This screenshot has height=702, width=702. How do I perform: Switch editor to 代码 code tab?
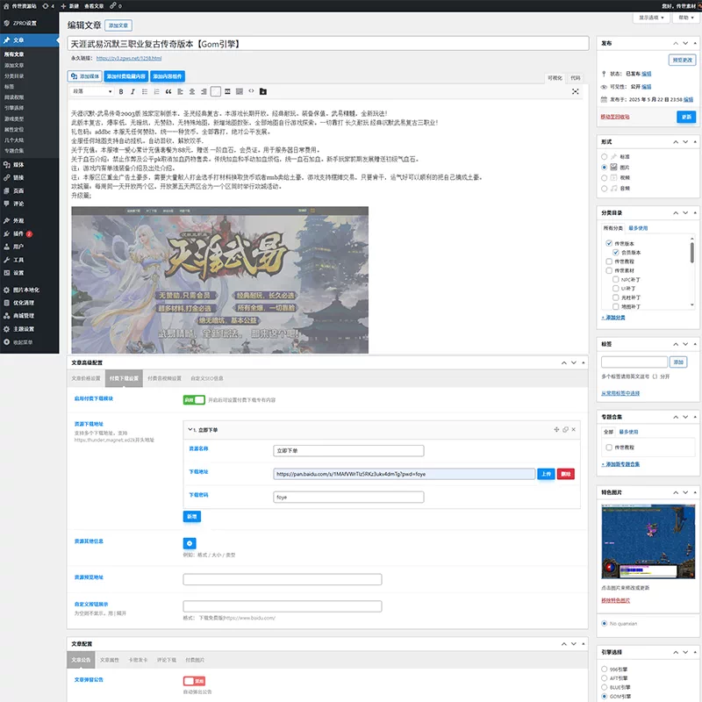coord(576,78)
